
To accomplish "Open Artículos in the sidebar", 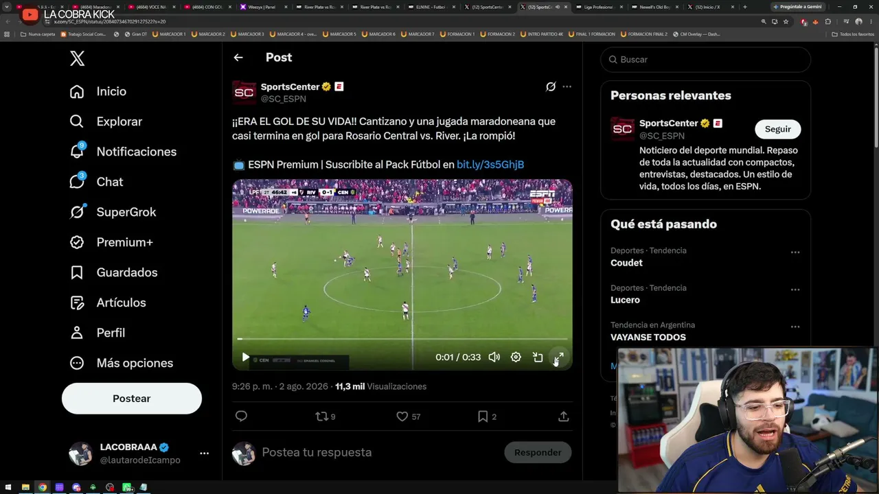I will 108,303.
